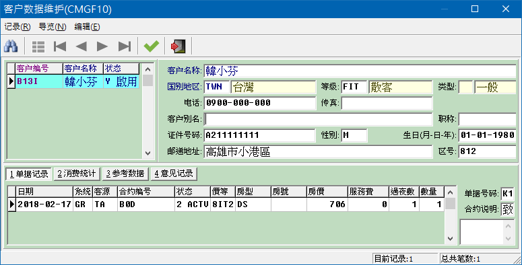Click the Y 啟用 status cell

pos(121,81)
